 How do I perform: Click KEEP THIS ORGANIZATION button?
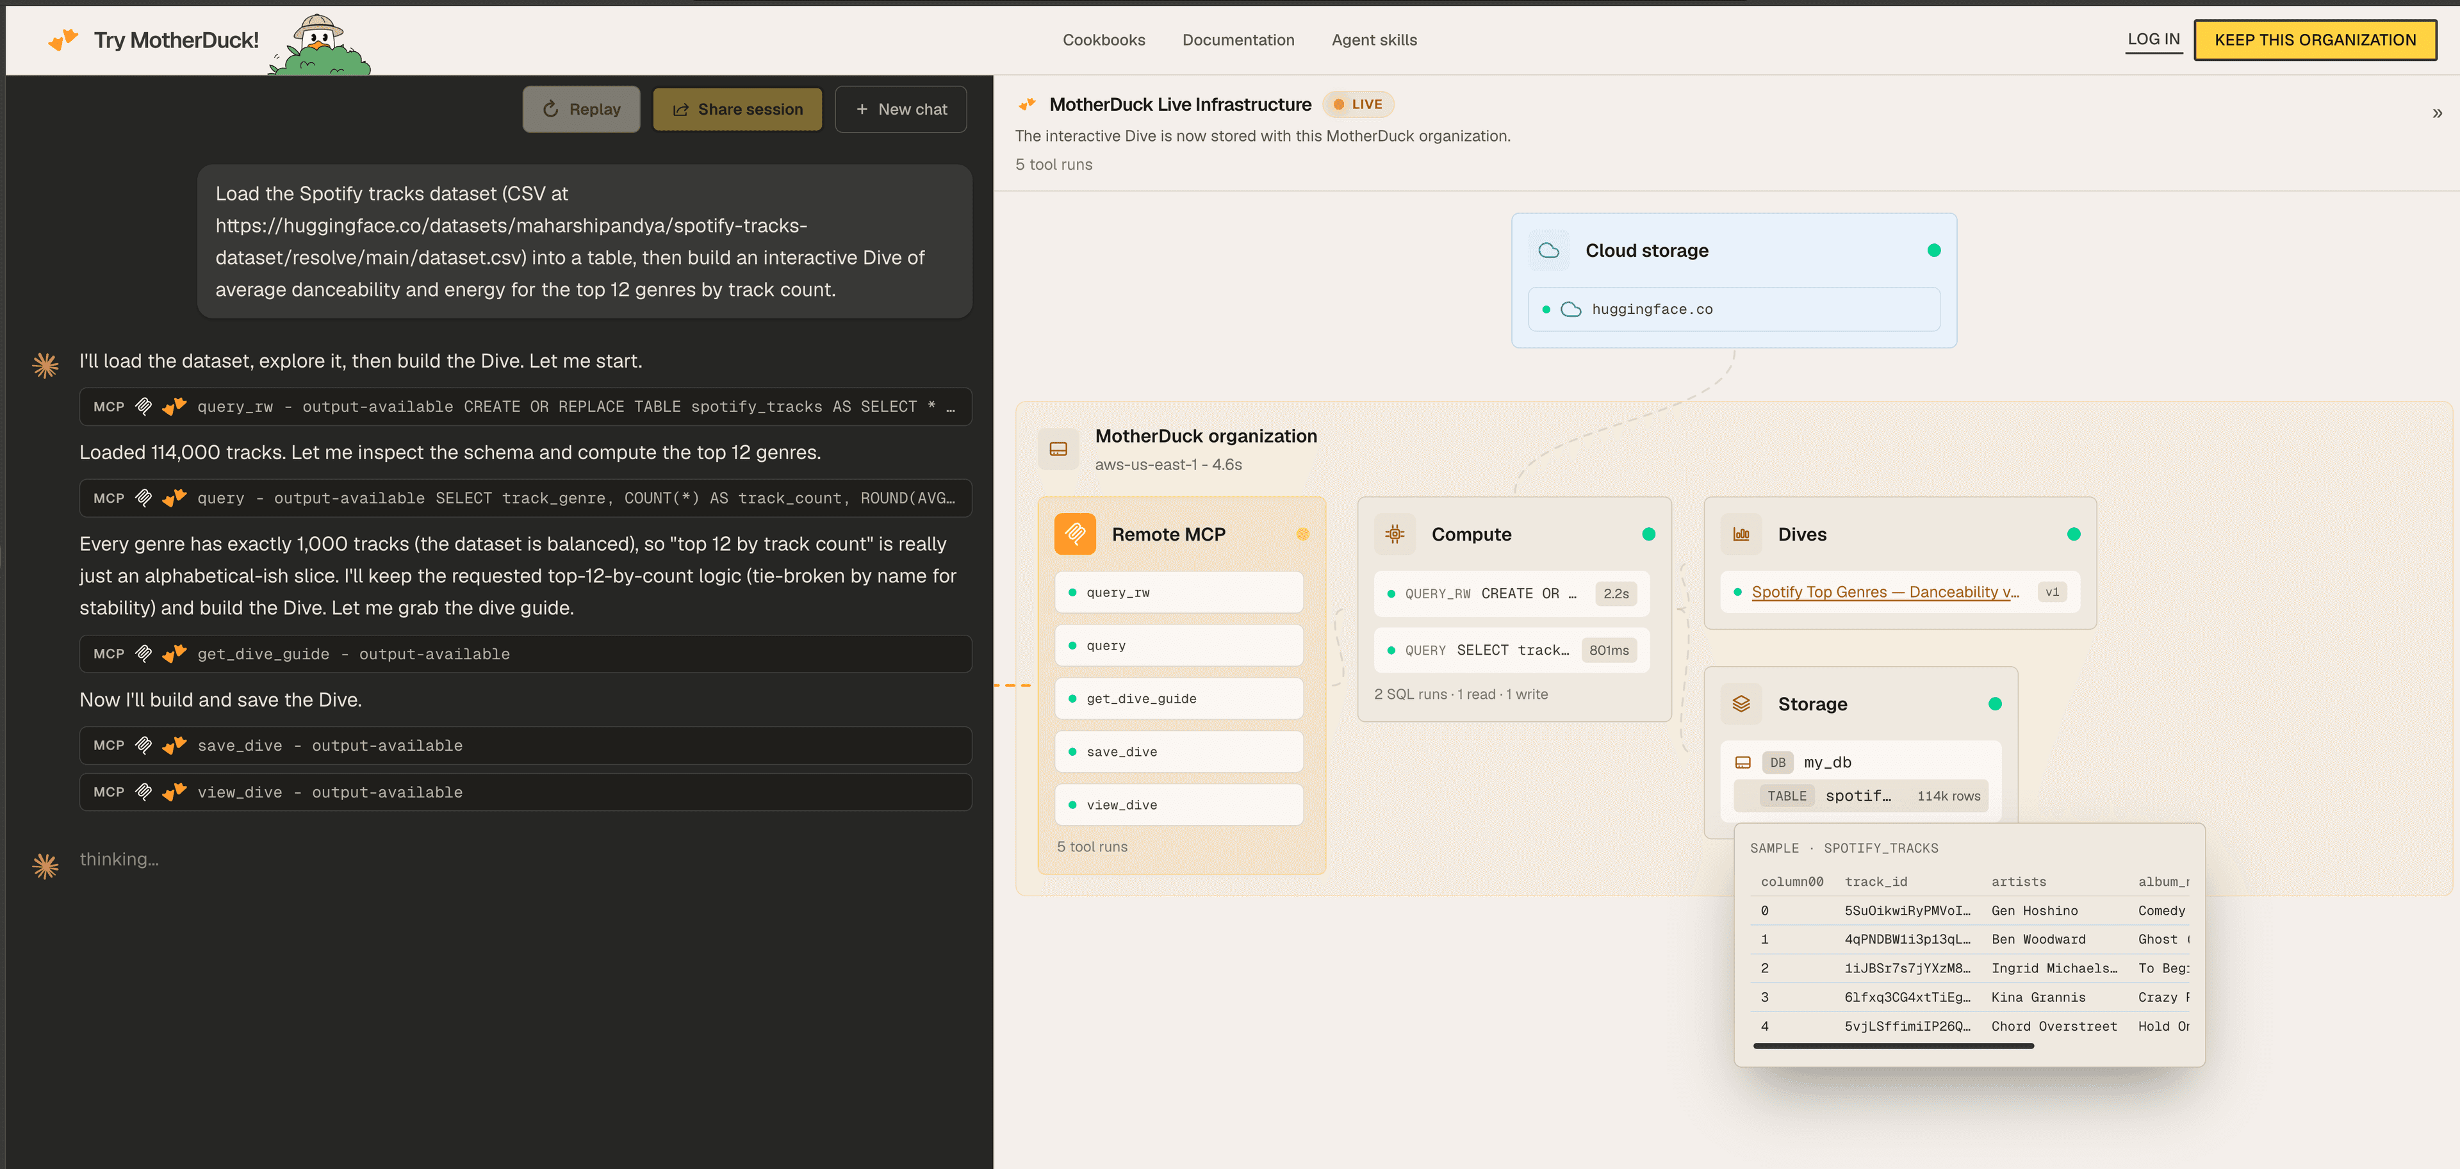[x=2315, y=40]
